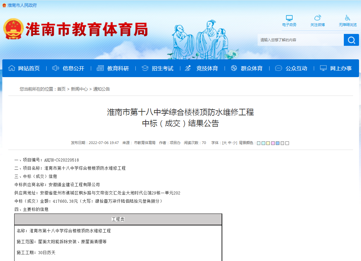The image size is (361, 261).
Task: Select the white background checkbox
Action: (287, 143)
